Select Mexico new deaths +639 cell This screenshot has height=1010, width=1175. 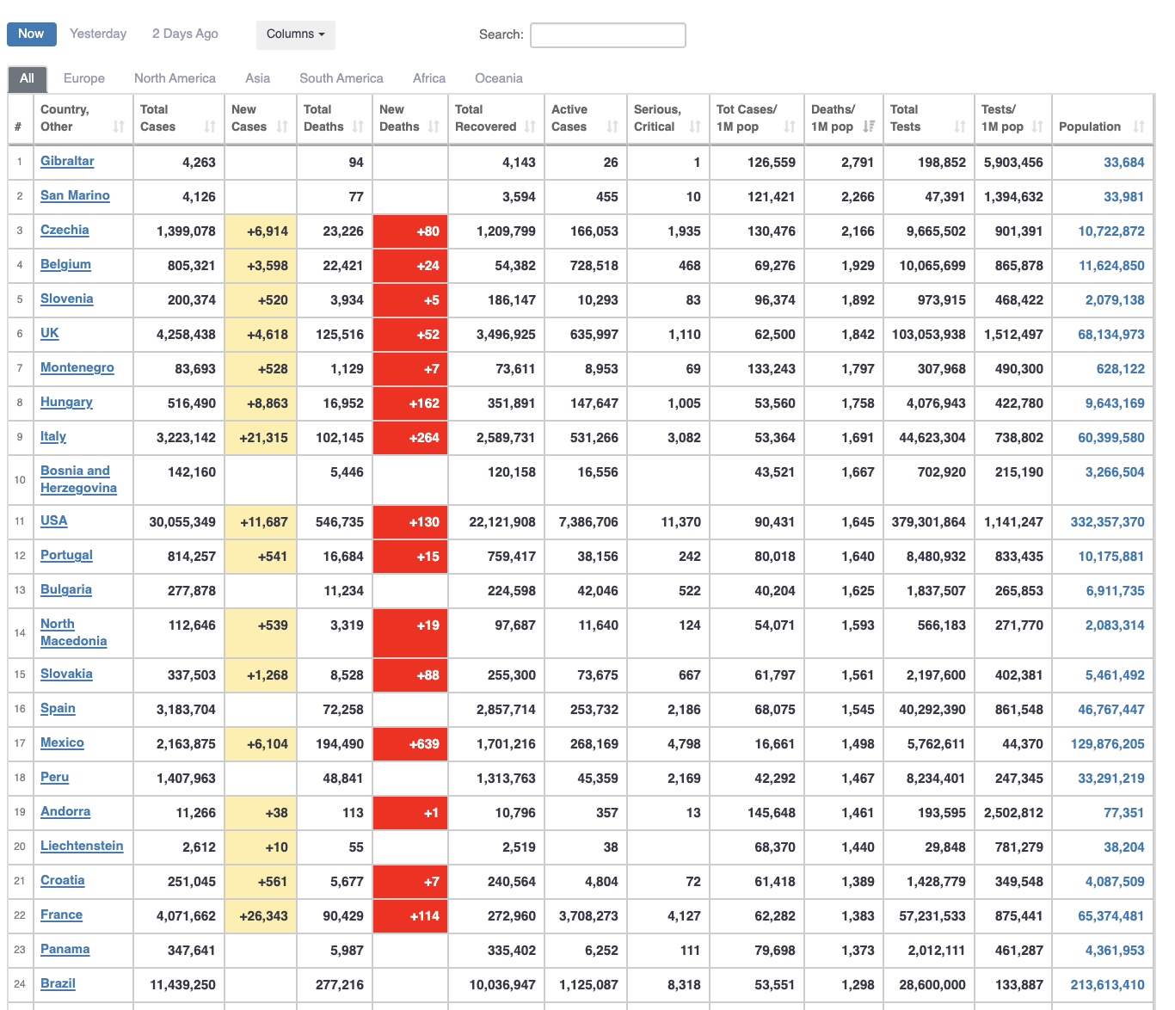(410, 744)
